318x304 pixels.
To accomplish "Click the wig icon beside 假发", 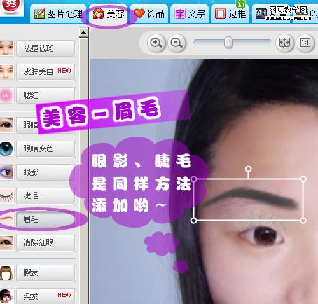I will click(7, 273).
